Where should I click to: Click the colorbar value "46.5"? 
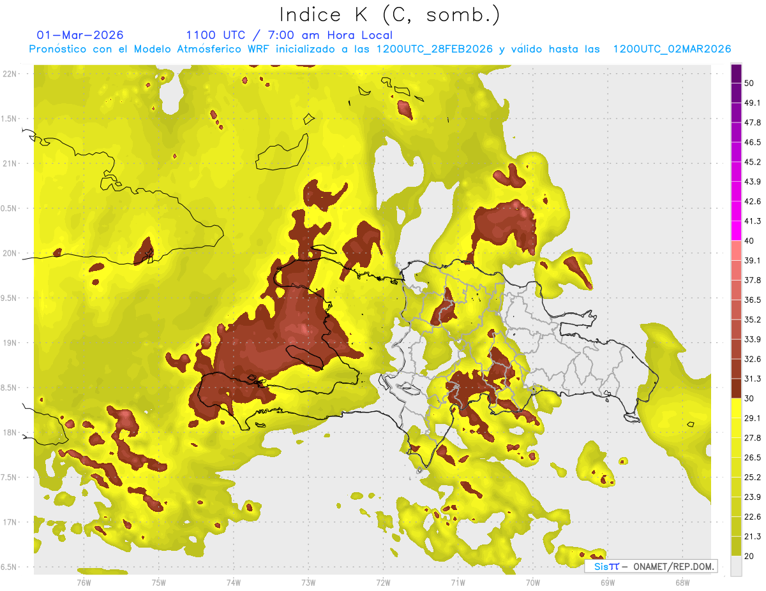(x=753, y=142)
